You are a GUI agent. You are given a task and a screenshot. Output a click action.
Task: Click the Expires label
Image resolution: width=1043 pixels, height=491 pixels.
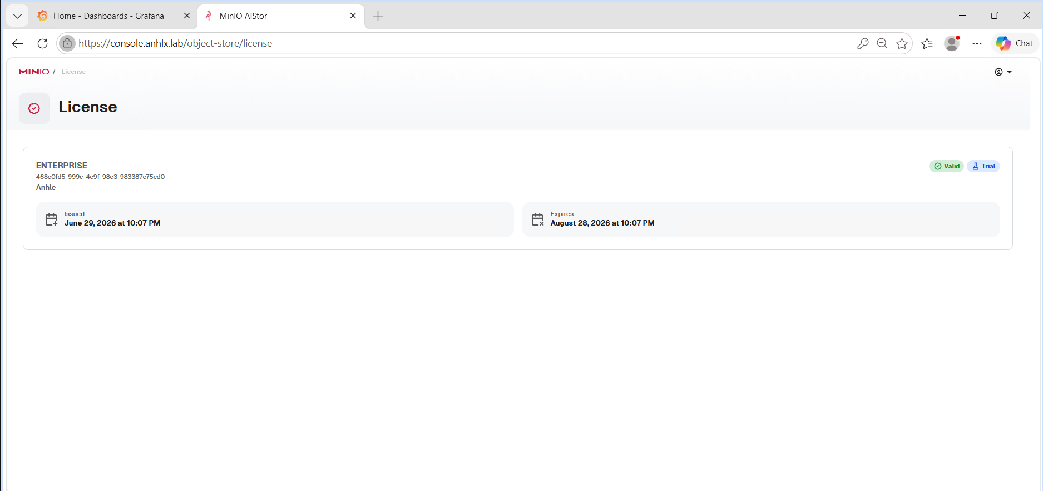click(562, 214)
